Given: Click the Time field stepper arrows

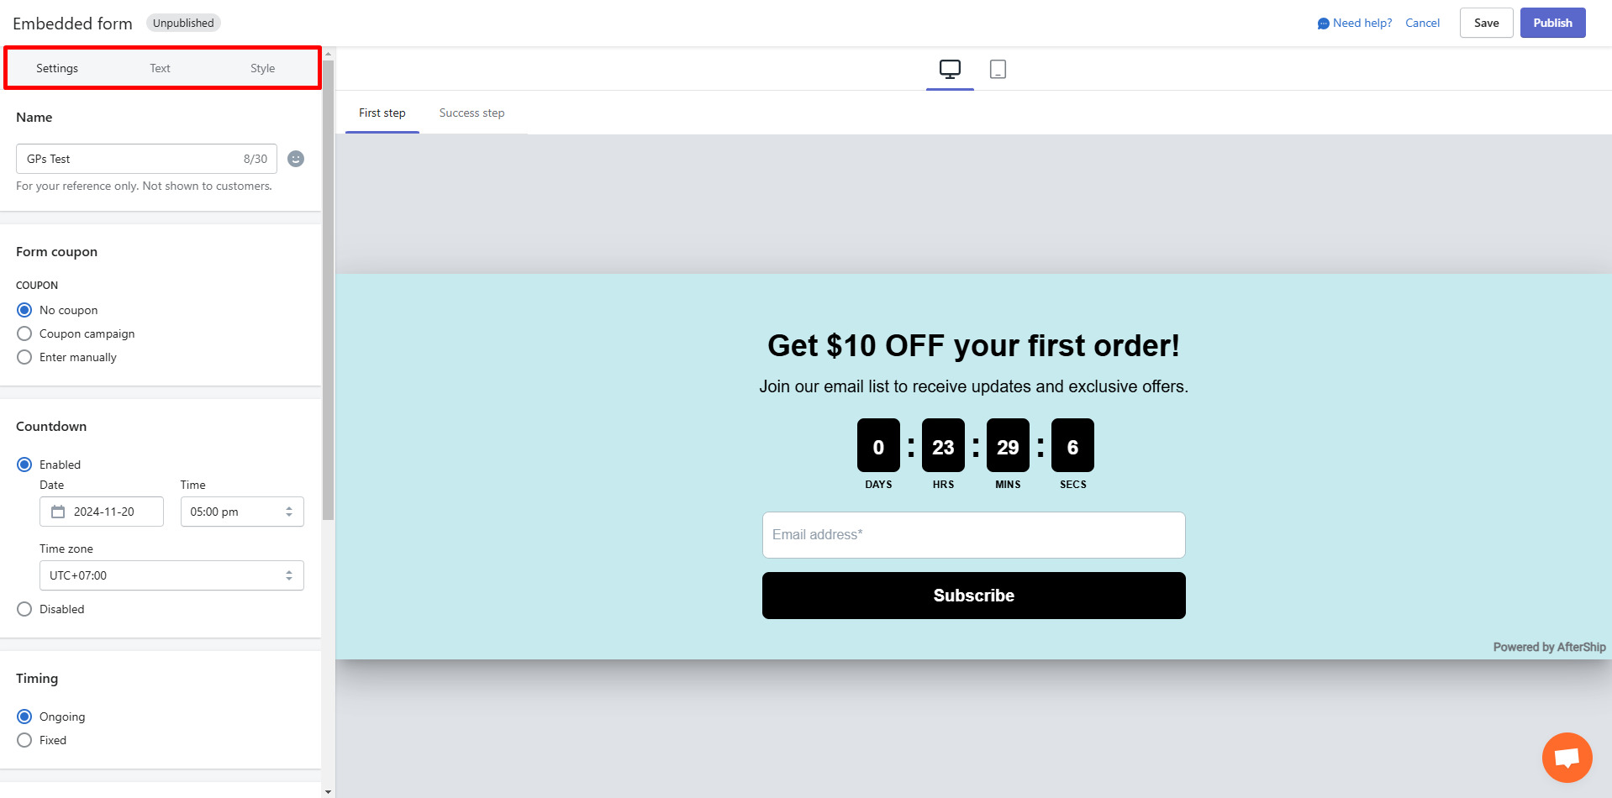Looking at the screenshot, I should point(290,511).
